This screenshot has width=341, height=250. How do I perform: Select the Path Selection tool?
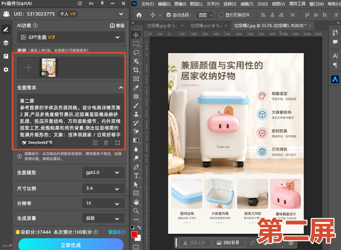click(136, 185)
